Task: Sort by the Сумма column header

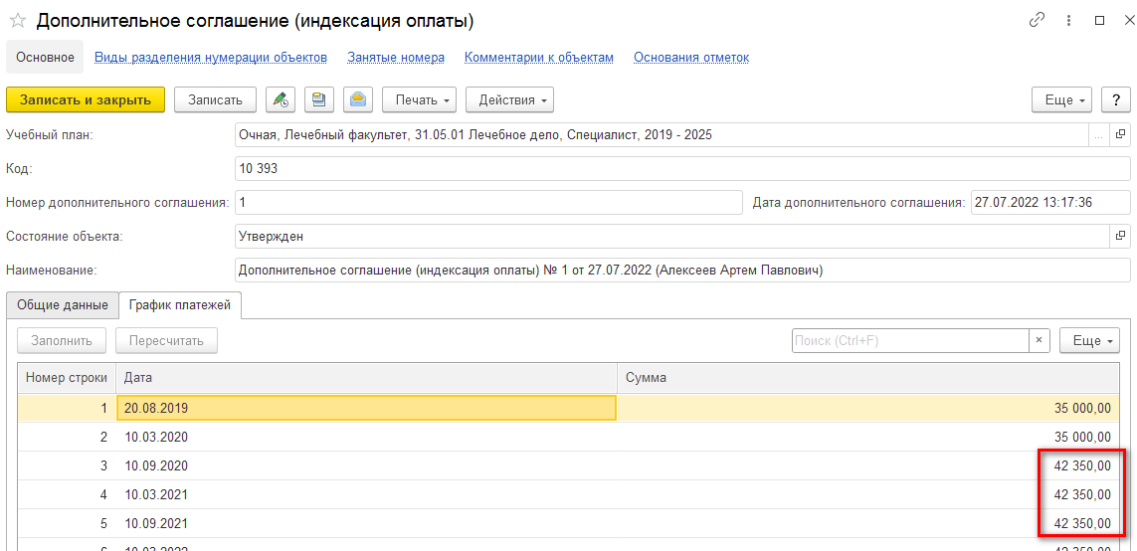Action: pyautogui.click(x=868, y=378)
